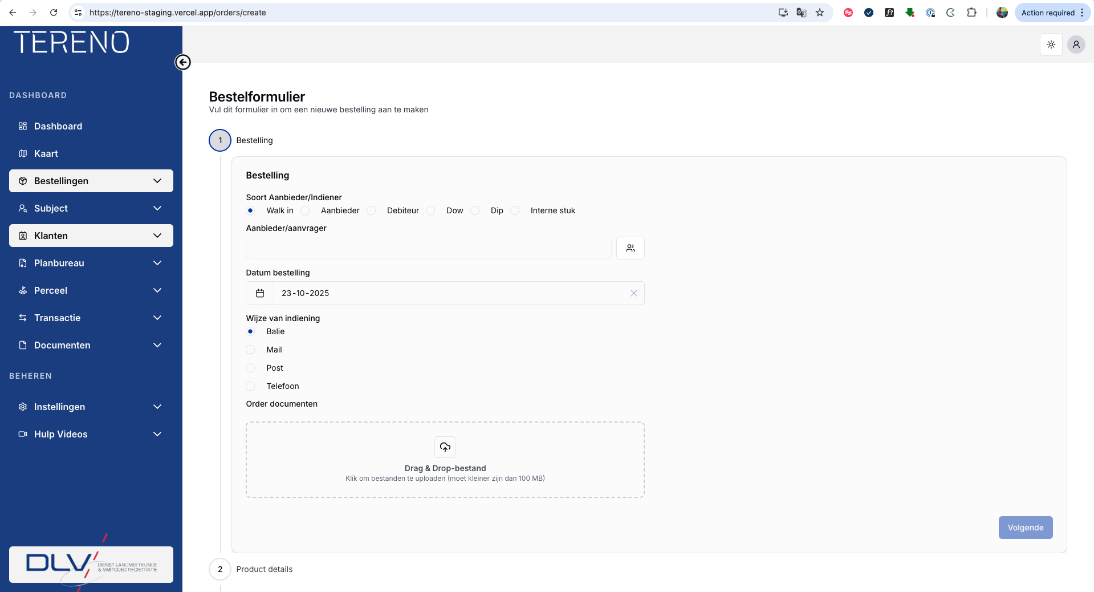The width and height of the screenshot is (1094, 592).
Task: Click the green download extension icon
Action: 910,13
